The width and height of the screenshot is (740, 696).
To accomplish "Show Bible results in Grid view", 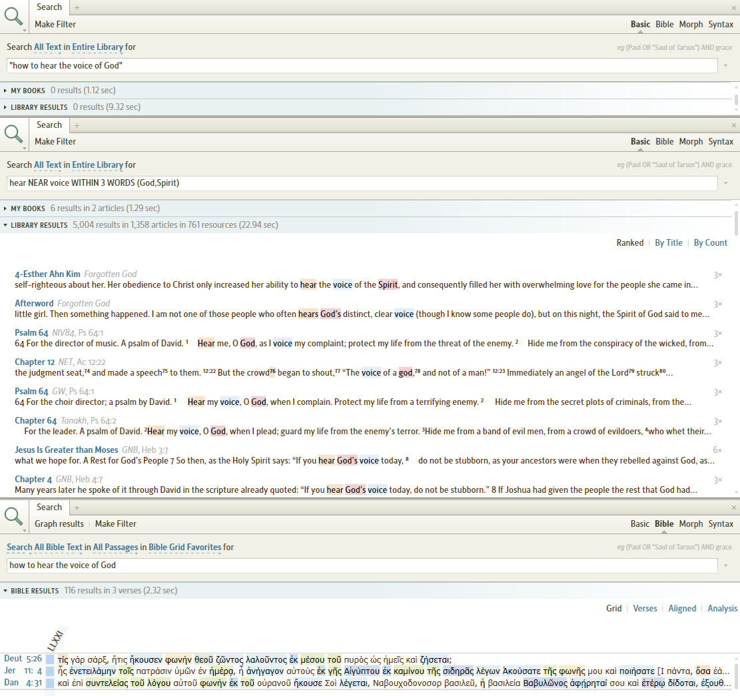I will click(614, 609).
